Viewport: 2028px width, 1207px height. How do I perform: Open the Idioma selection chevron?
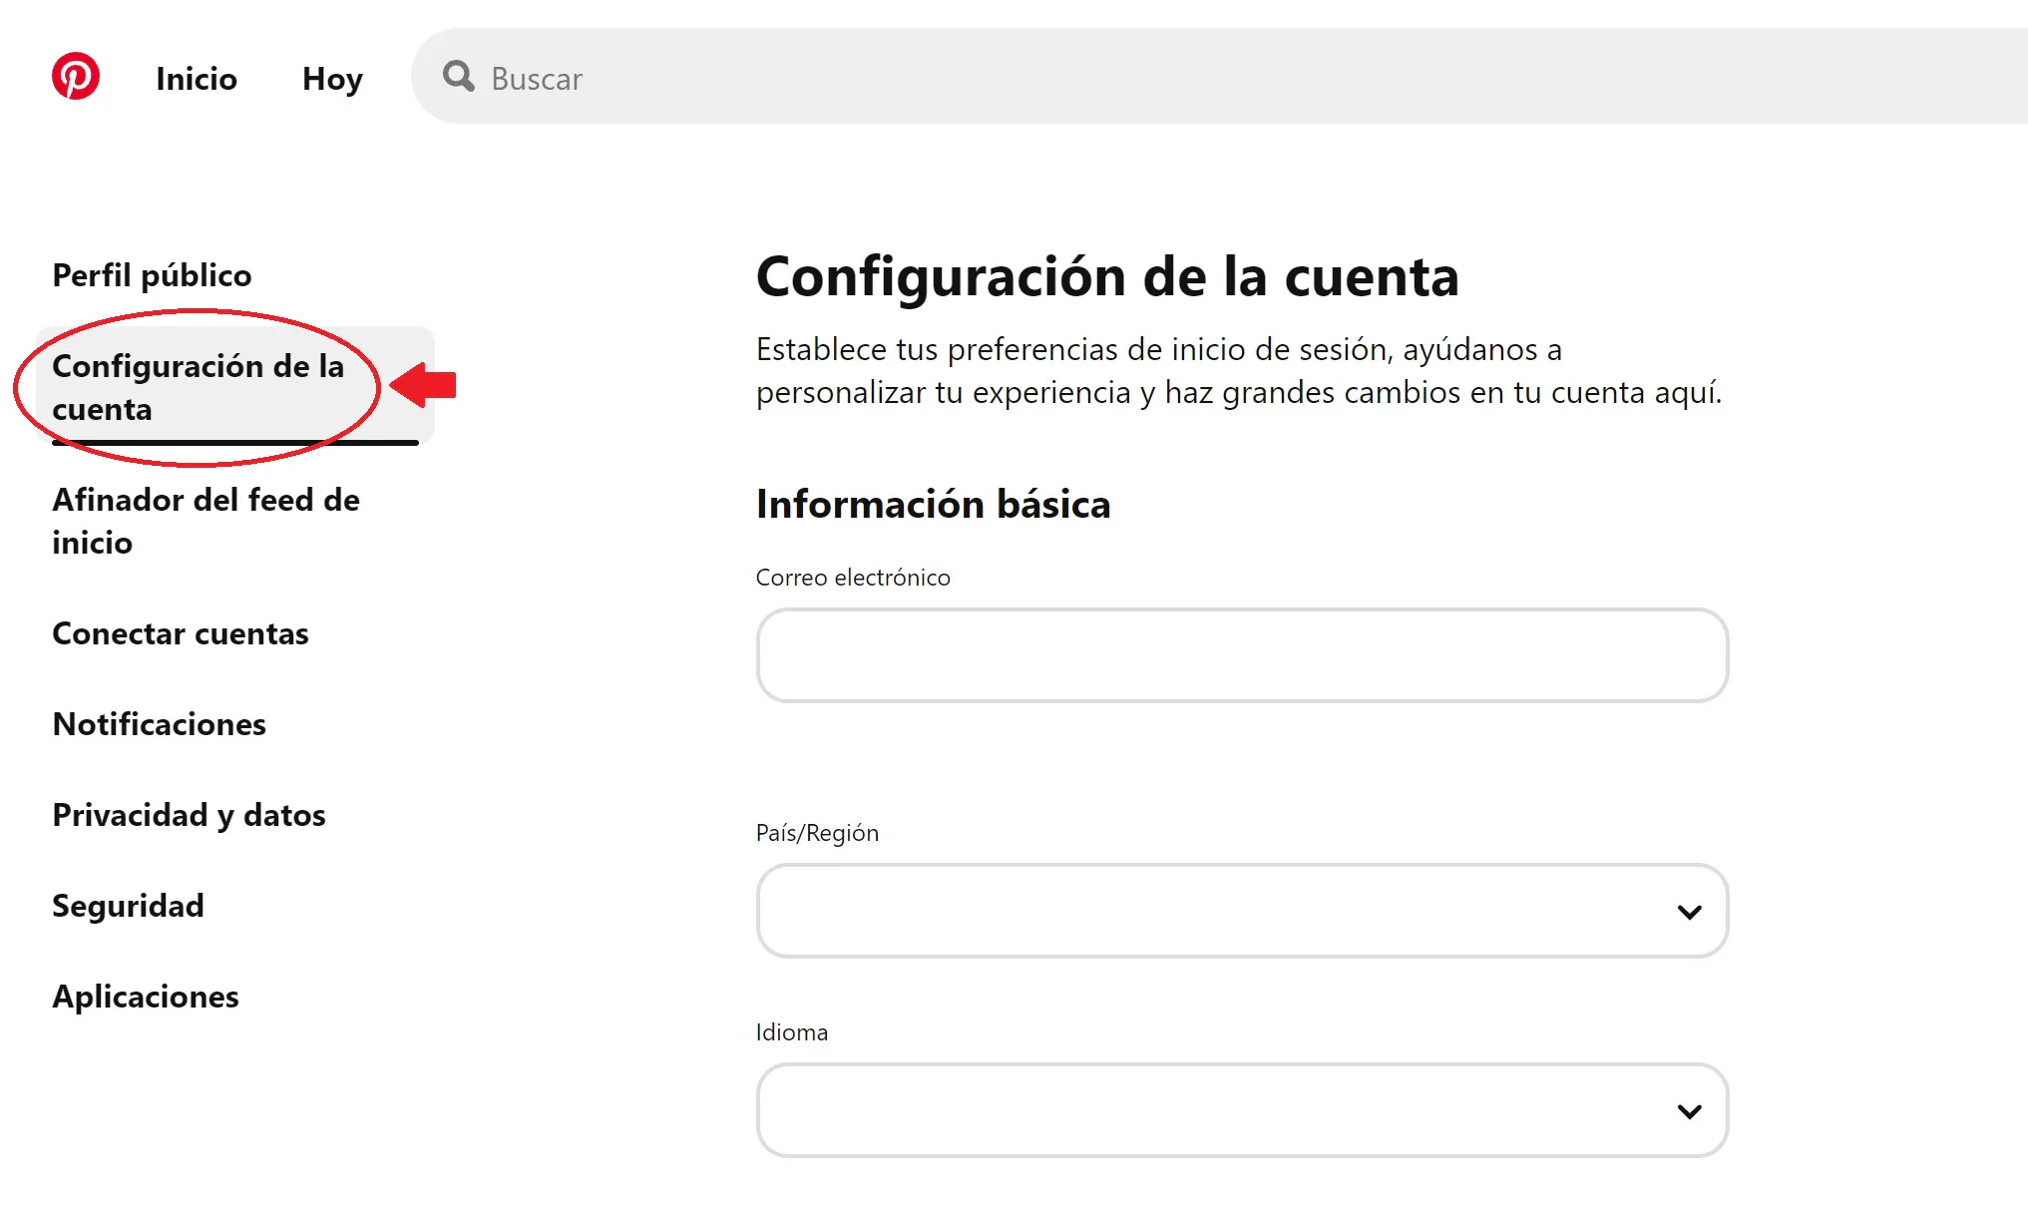[x=1688, y=1110]
